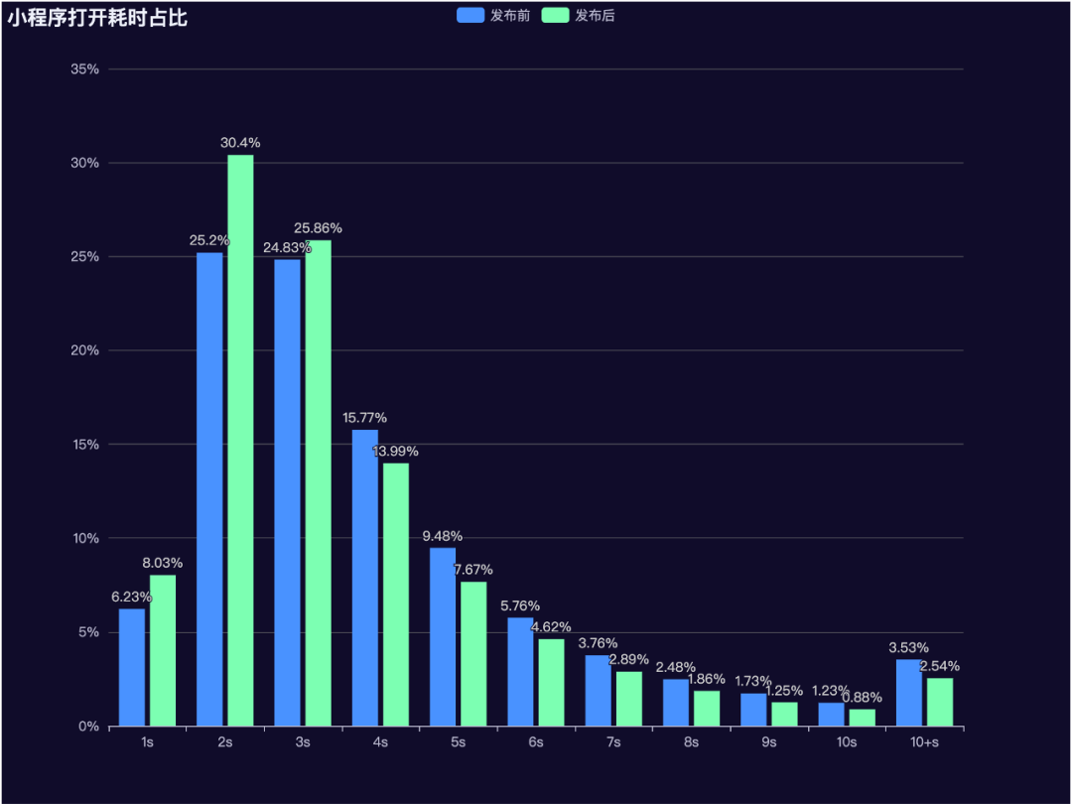The height and width of the screenshot is (804, 1072).
Task: Select the green 发布后 bar at 4s
Action: [x=396, y=595]
